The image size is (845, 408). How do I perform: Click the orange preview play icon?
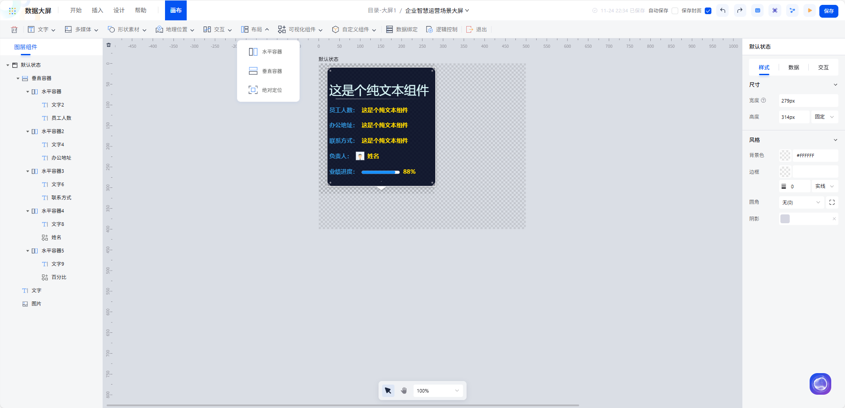point(810,10)
